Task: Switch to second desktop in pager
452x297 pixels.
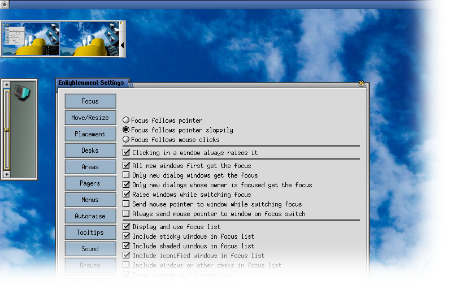Action: click(x=89, y=39)
